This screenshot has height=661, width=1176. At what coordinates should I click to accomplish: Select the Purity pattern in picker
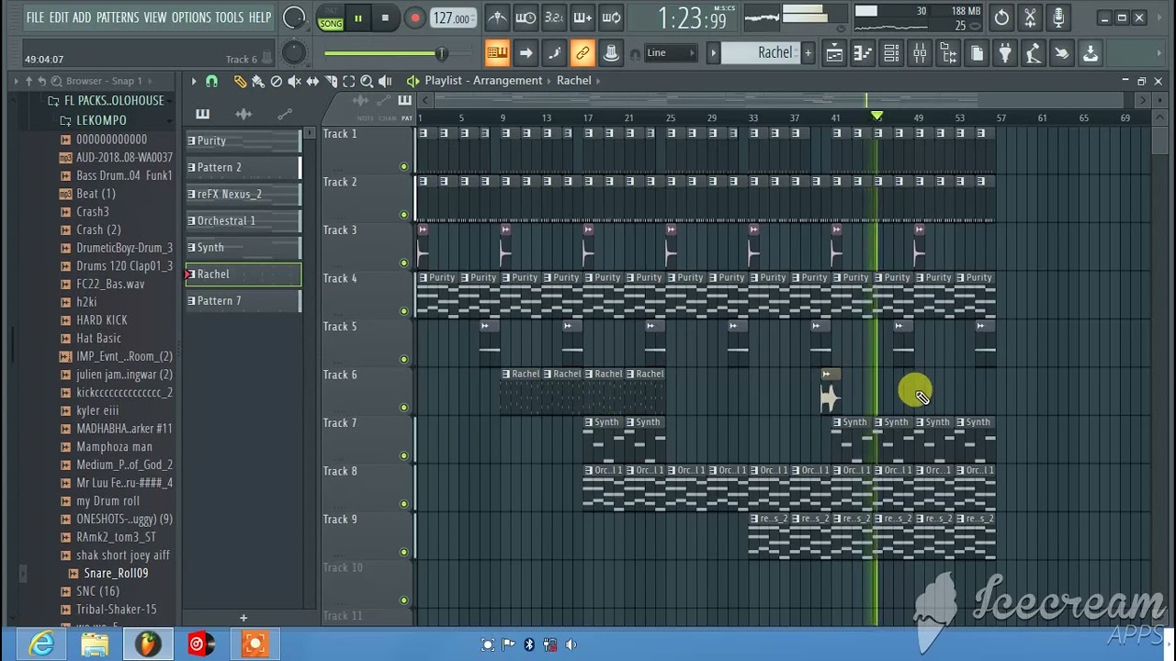(243, 140)
